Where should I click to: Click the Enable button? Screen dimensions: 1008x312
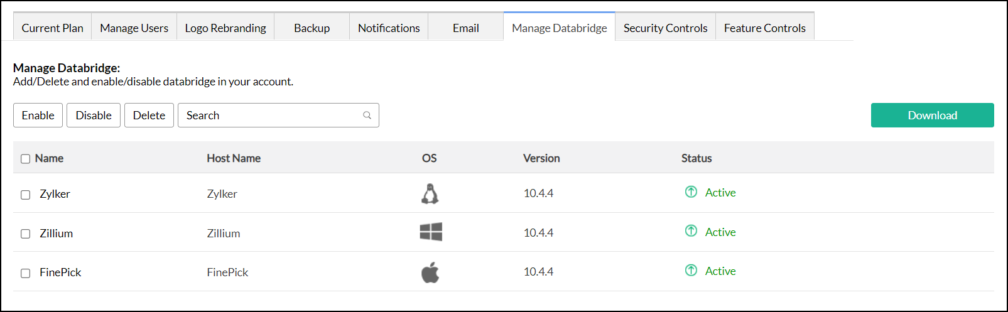[x=38, y=116]
